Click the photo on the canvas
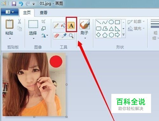Viewport: 159px width, 121px height. coord(34,84)
